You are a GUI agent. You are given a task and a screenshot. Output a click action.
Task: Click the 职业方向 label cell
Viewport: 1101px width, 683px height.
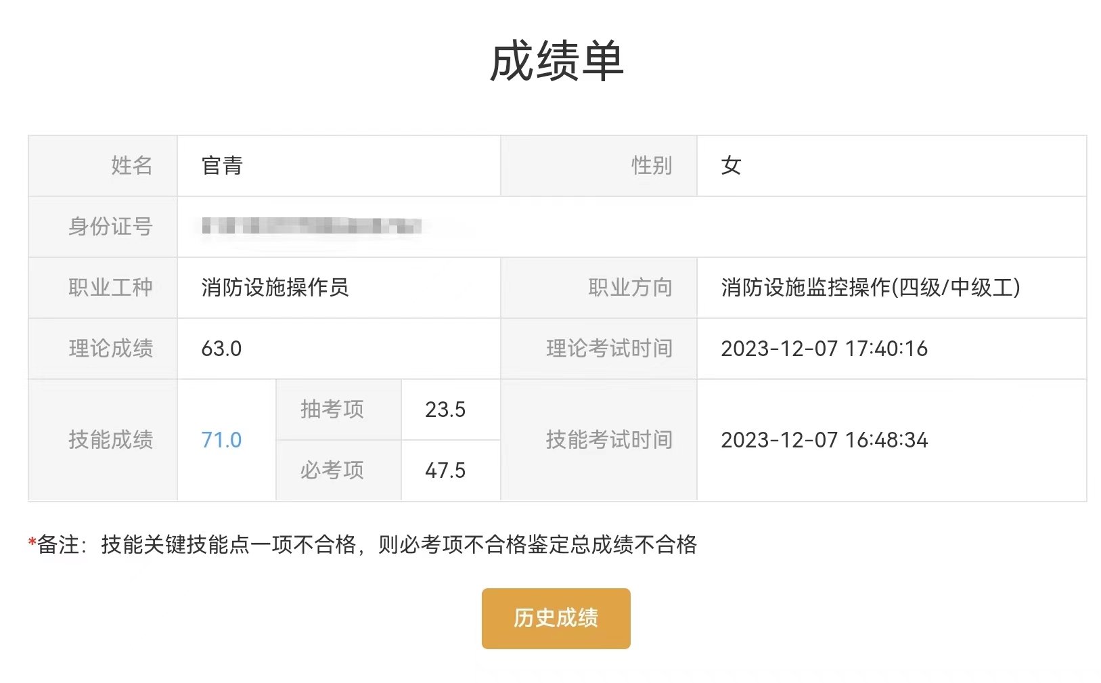pos(599,288)
